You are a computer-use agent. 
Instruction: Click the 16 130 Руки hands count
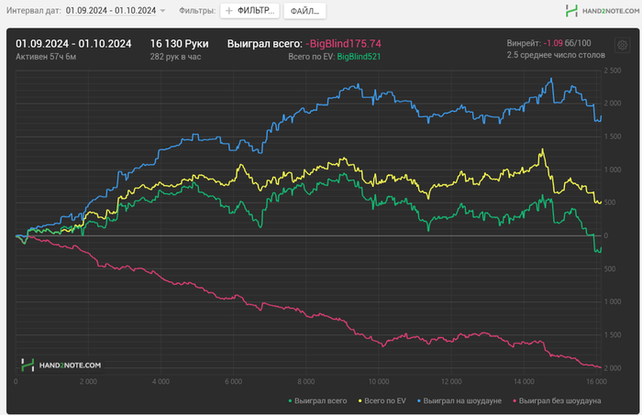coord(180,43)
